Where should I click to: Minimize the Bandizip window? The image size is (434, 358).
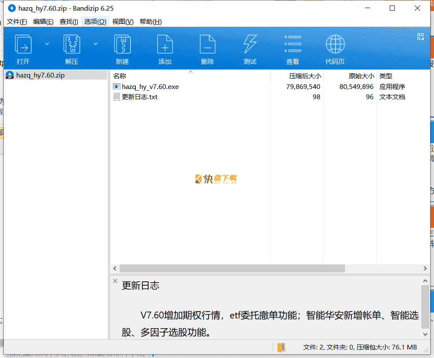(x=368, y=8)
